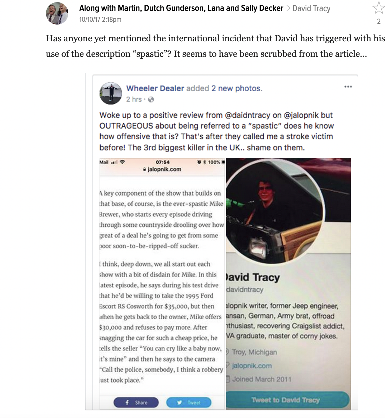Click the Facebook Share button in the article

[x=136, y=402]
